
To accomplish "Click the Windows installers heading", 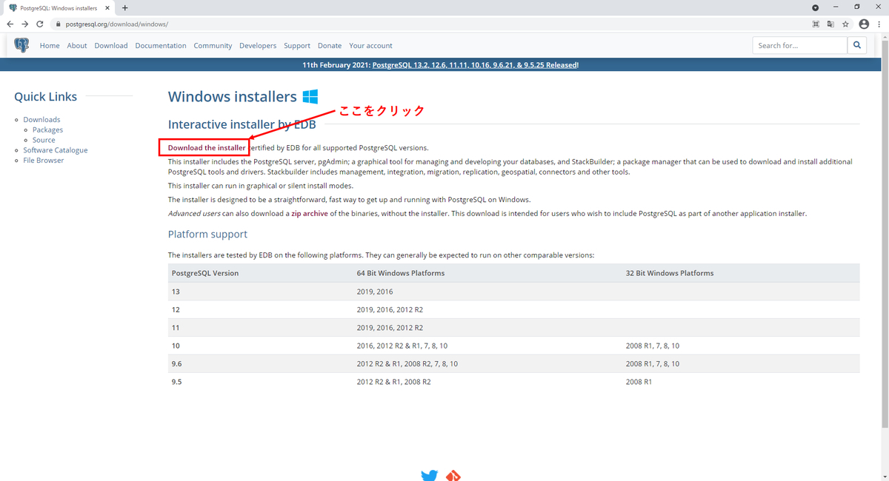I will (x=233, y=96).
